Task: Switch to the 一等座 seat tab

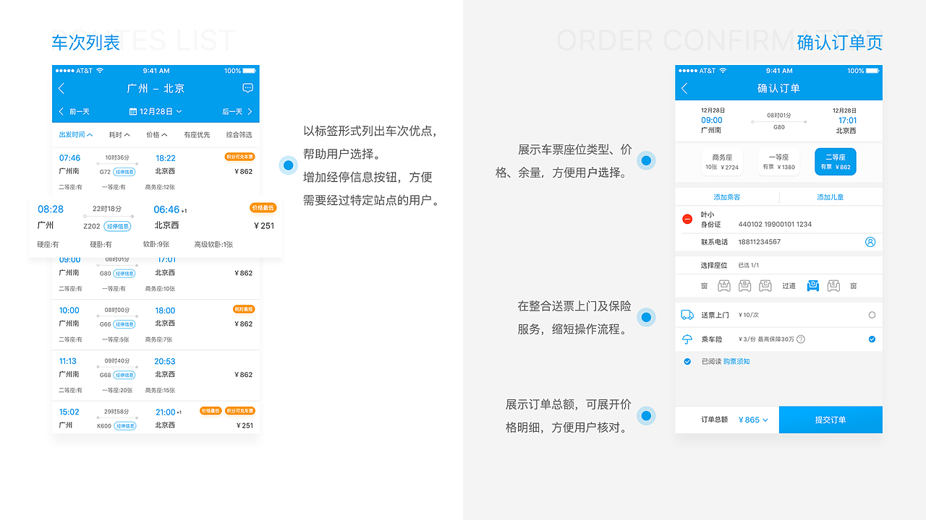Action: click(779, 161)
